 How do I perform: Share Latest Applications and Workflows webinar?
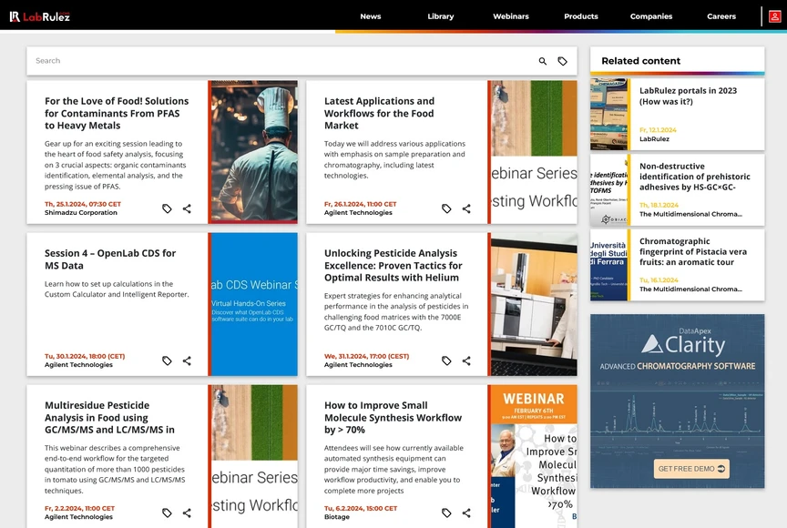coord(466,208)
